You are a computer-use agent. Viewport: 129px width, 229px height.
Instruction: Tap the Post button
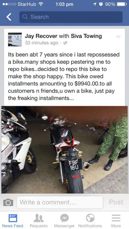[x=116, y=202]
